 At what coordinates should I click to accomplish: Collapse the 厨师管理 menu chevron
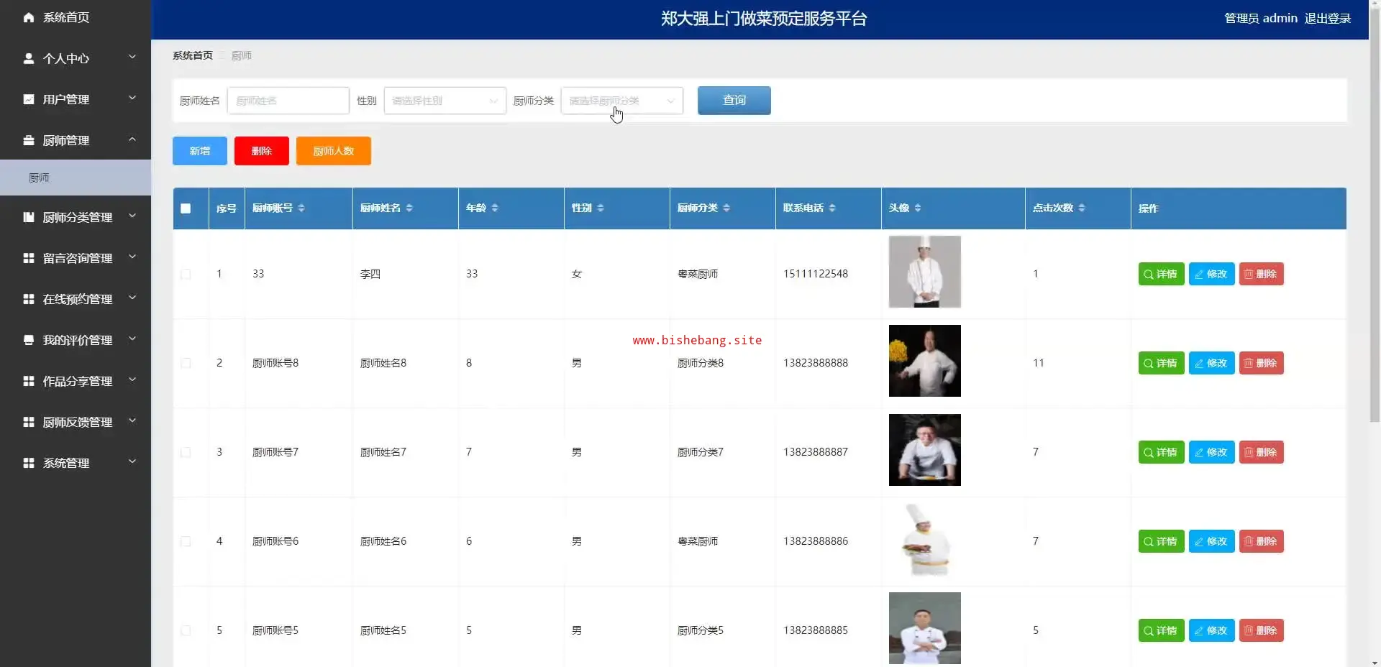click(132, 139)
